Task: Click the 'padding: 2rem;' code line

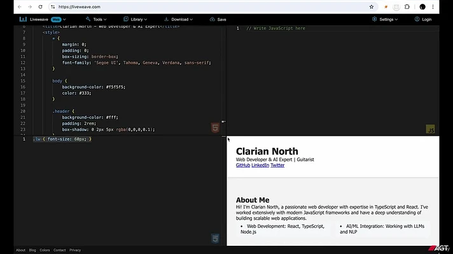Action: [79, 123]
